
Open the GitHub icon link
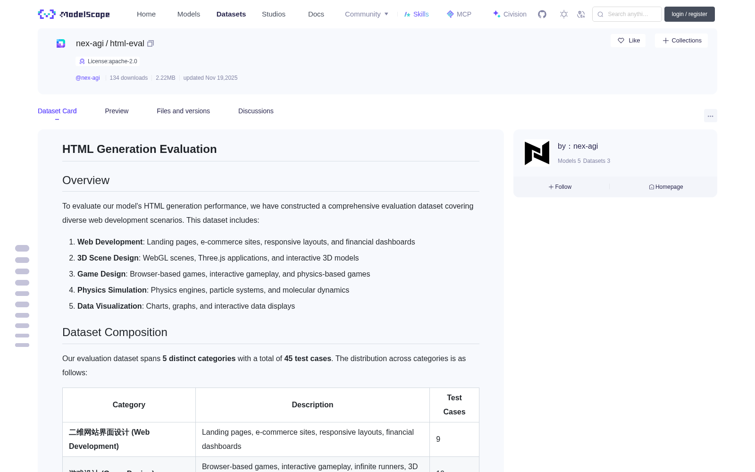[x=542, y=14]
